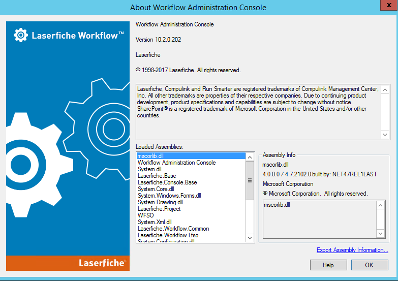The width and height of the screenshot is (398, 283).
Task: Click trademark text box scroll up arrow
Action: (x=385, y=89)
